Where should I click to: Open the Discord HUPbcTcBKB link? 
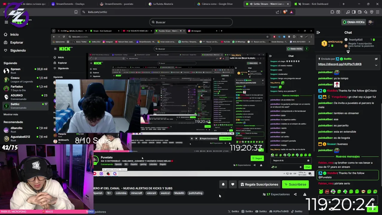pyautogui.click(x=279, y=211)
